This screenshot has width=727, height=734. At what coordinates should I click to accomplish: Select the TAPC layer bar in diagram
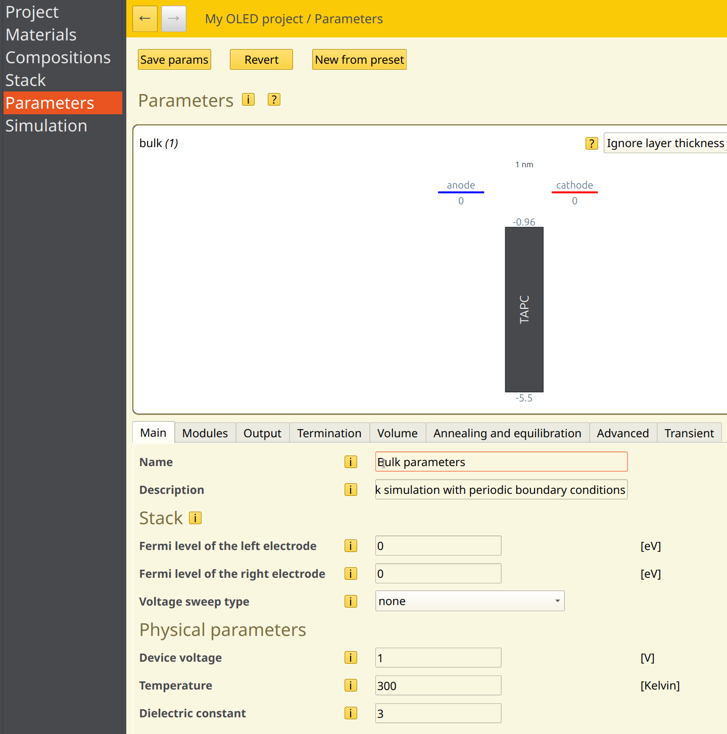[524, 309]
